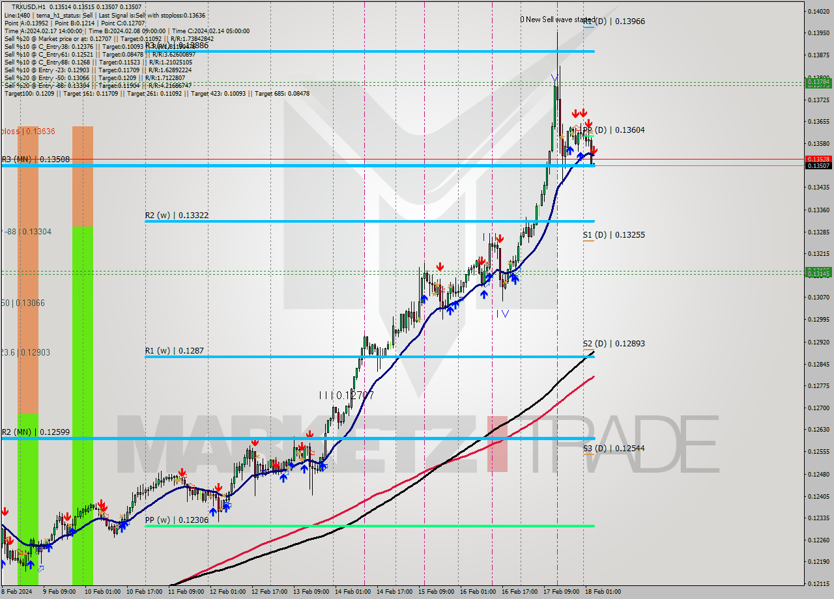This screenshot has width=834, height=599.
Task: Select 'R3 (MN) | 0.13508' level label
Action: click(35, 159)
